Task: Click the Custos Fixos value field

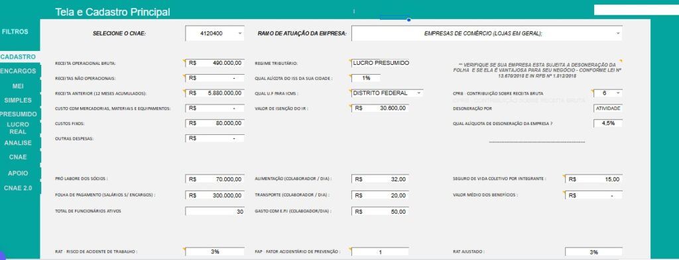Action: pos(215,123)
